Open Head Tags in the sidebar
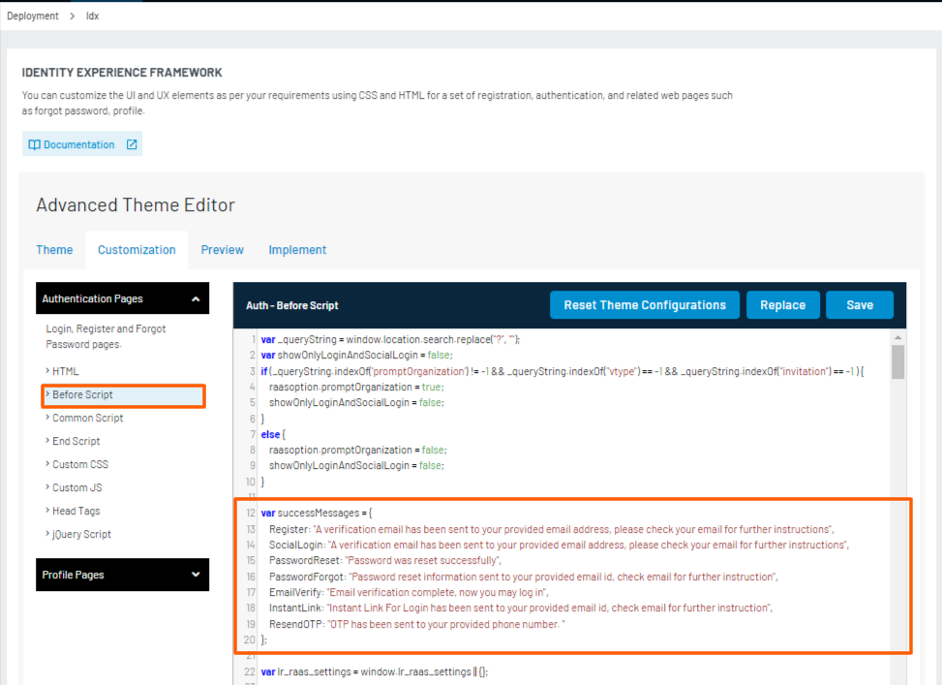The width and height of the screenshot is (942, 685). coord(76,512)
